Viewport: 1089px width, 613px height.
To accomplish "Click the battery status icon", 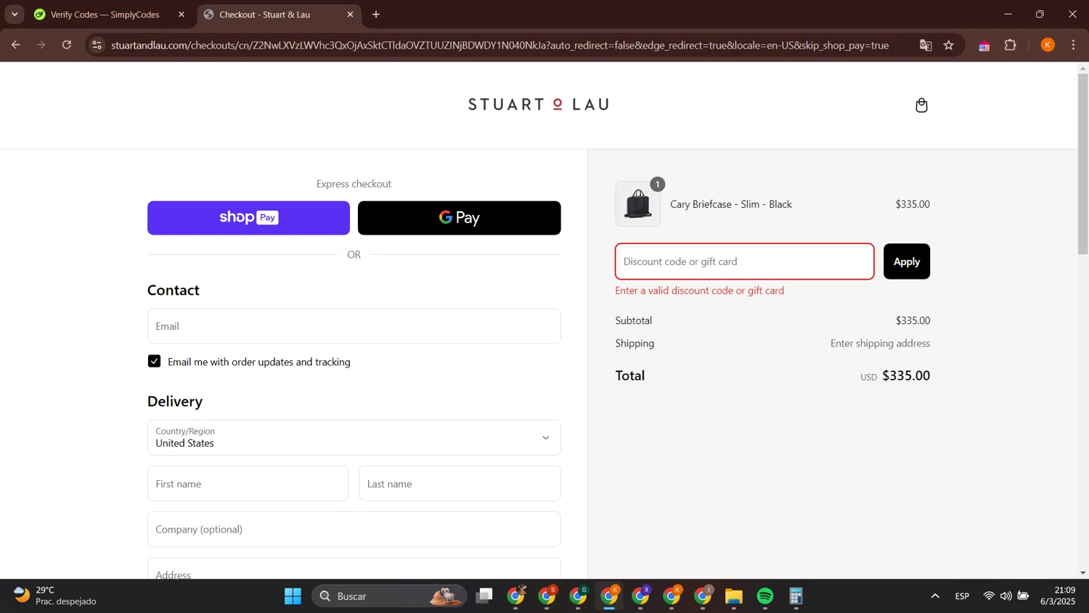I will 1023,596.
